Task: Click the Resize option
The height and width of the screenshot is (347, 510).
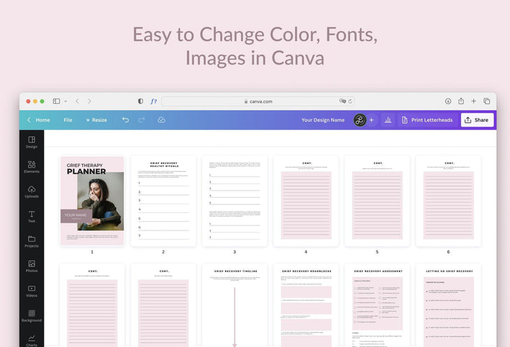Action: [96, 120]
